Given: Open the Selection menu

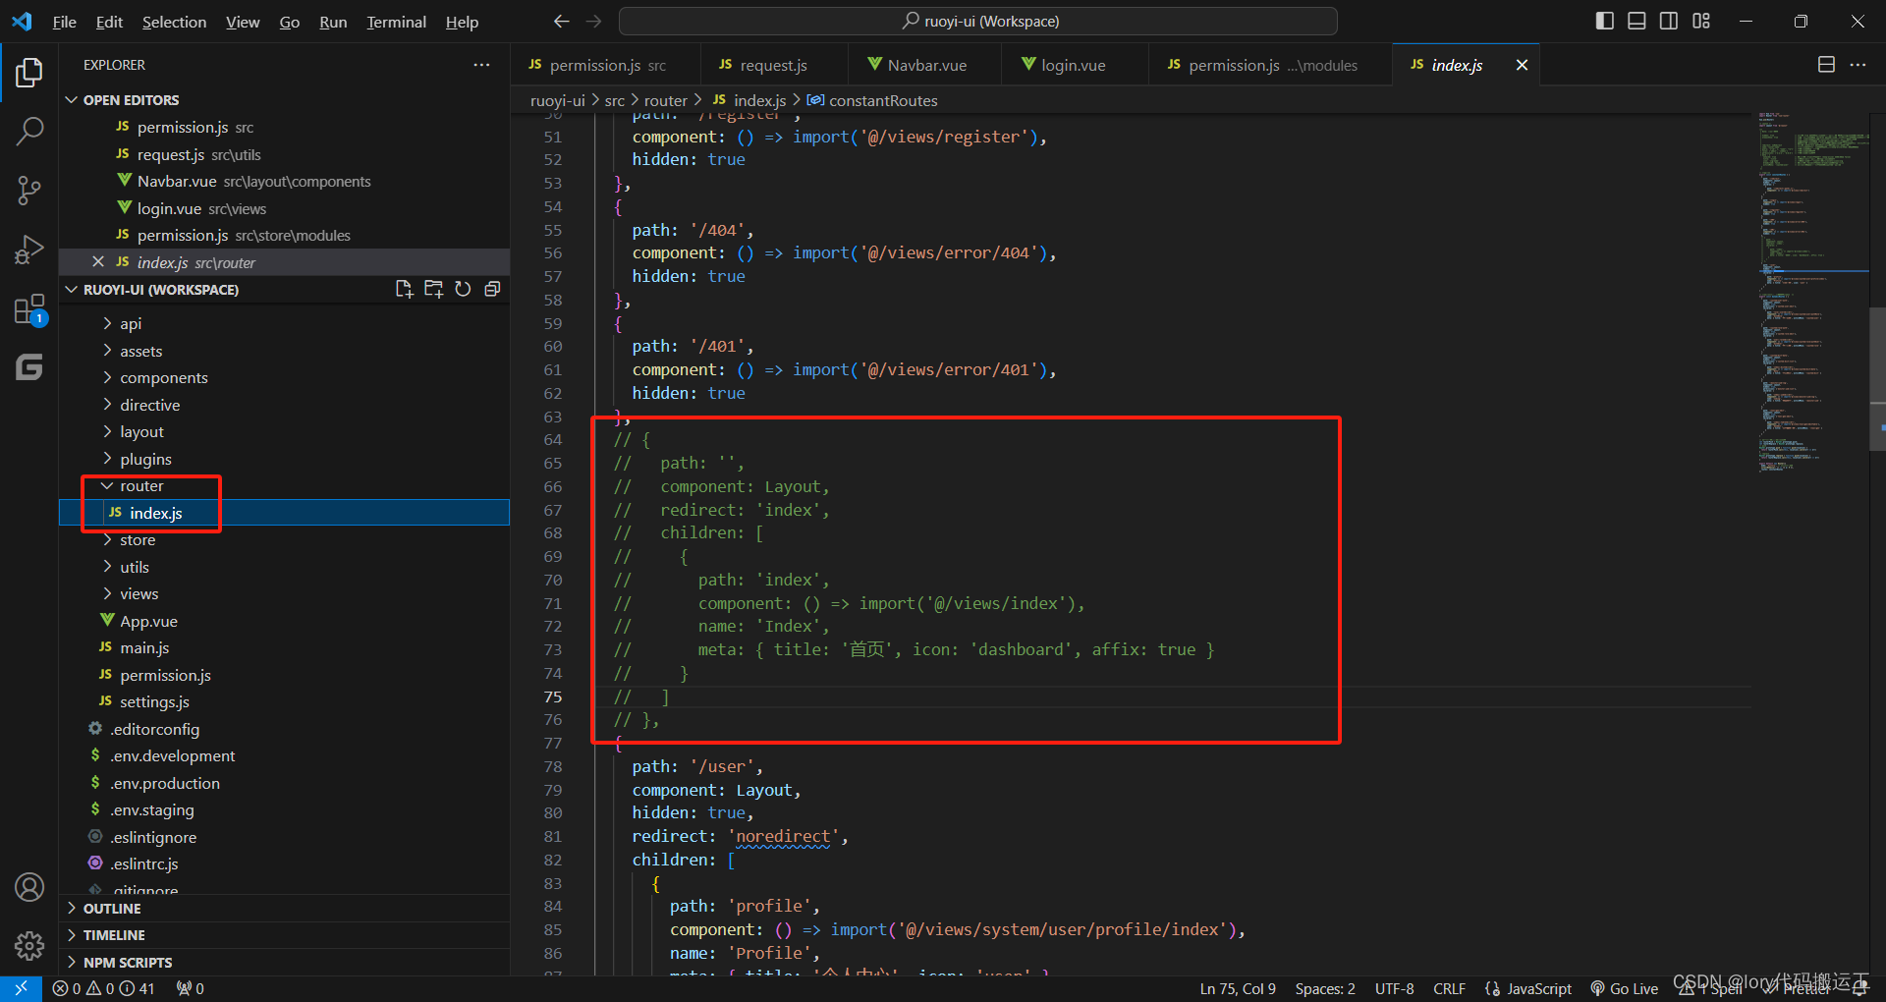Looking at the screenshot, I should (x=174, y=22).
